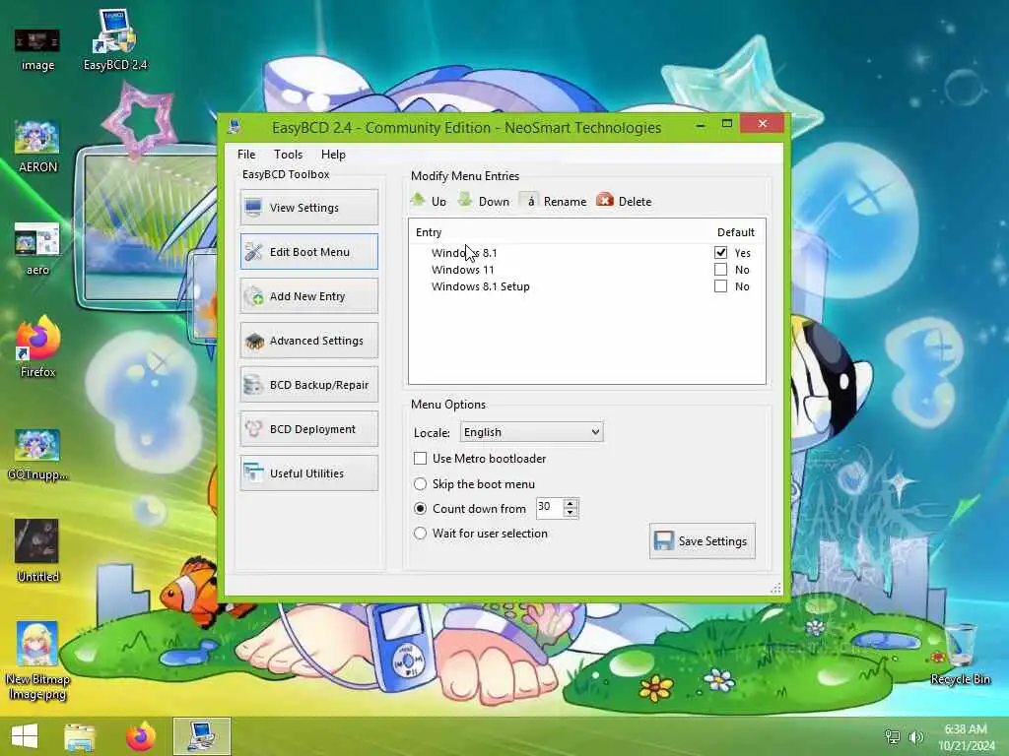This screenshot has width=1009, height=756.
Task: Open the File menu
Action: [x=246, y=155]
